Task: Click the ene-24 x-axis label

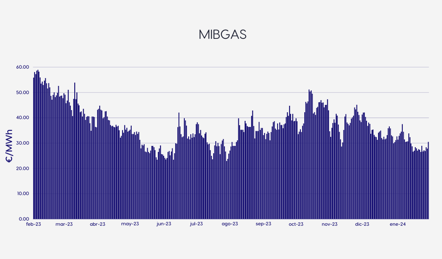Action: [x=398, y=224]
